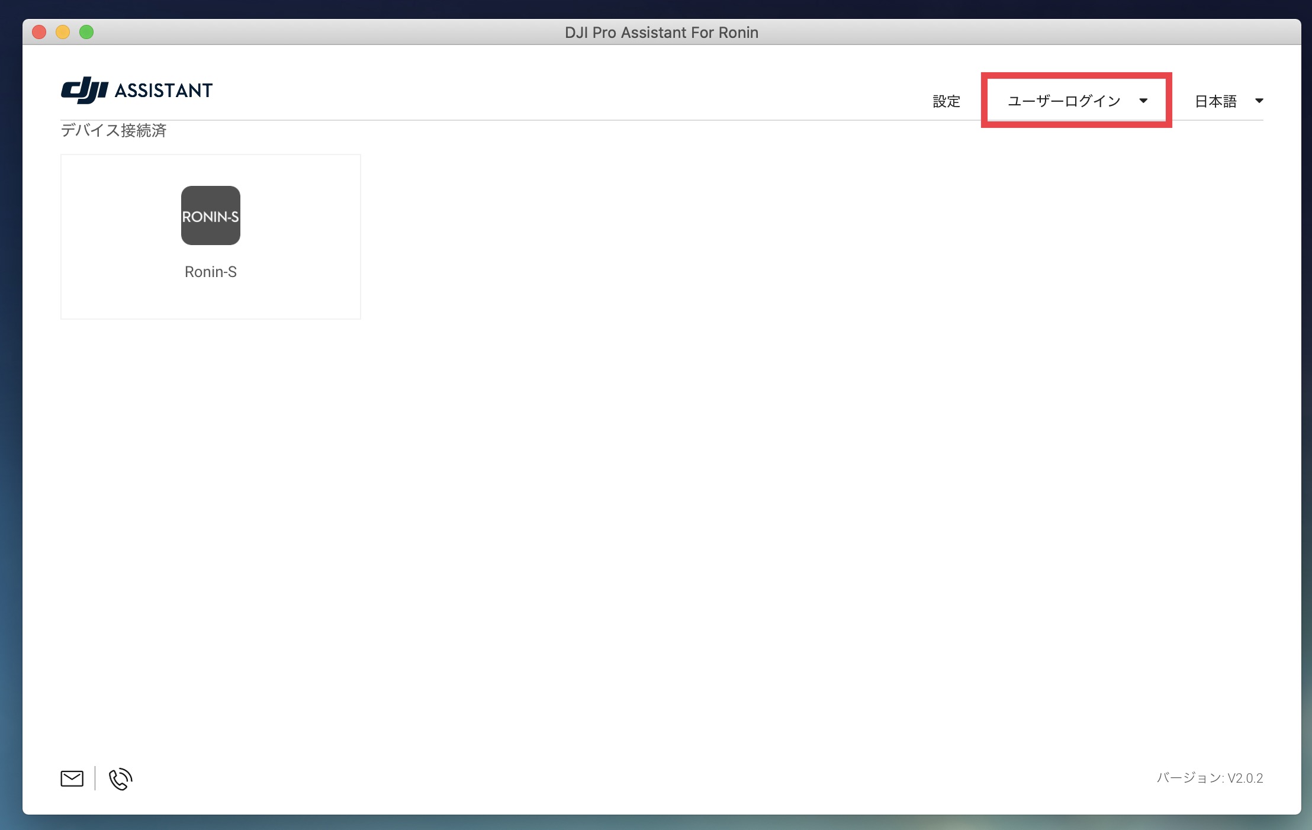Expand the 日本語 language dropdown arrow

tap(1259, 101)
